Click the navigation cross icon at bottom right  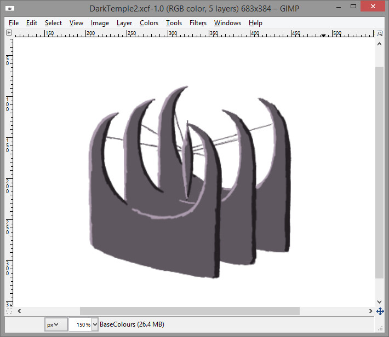[x=380, y=311]
